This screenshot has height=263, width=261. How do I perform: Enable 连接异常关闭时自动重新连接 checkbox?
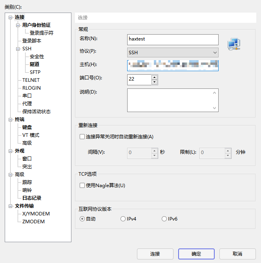(x=82, y=136)
